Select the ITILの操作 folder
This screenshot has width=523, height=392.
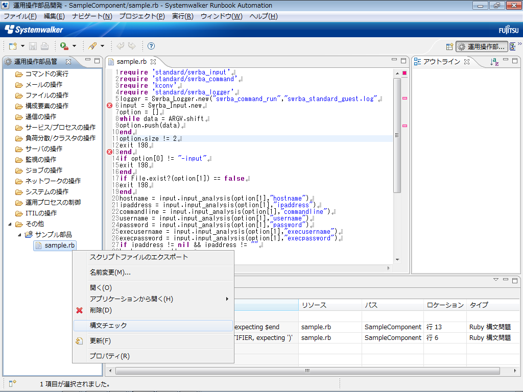[36, 213]
